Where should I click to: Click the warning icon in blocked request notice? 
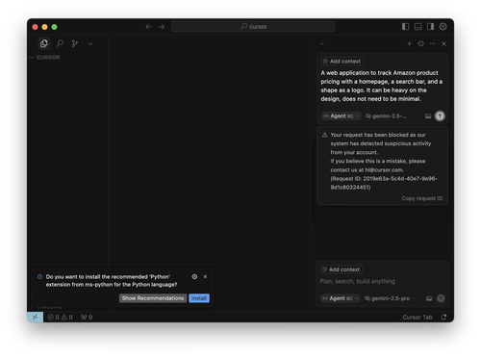pyautogui.click(x=324, y=135)
